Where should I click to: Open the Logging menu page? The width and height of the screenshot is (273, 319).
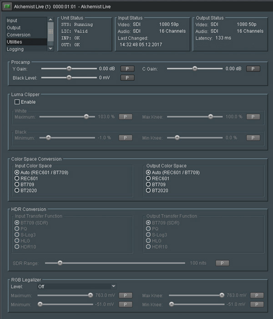pyautogui.click(x=26, y=49)
